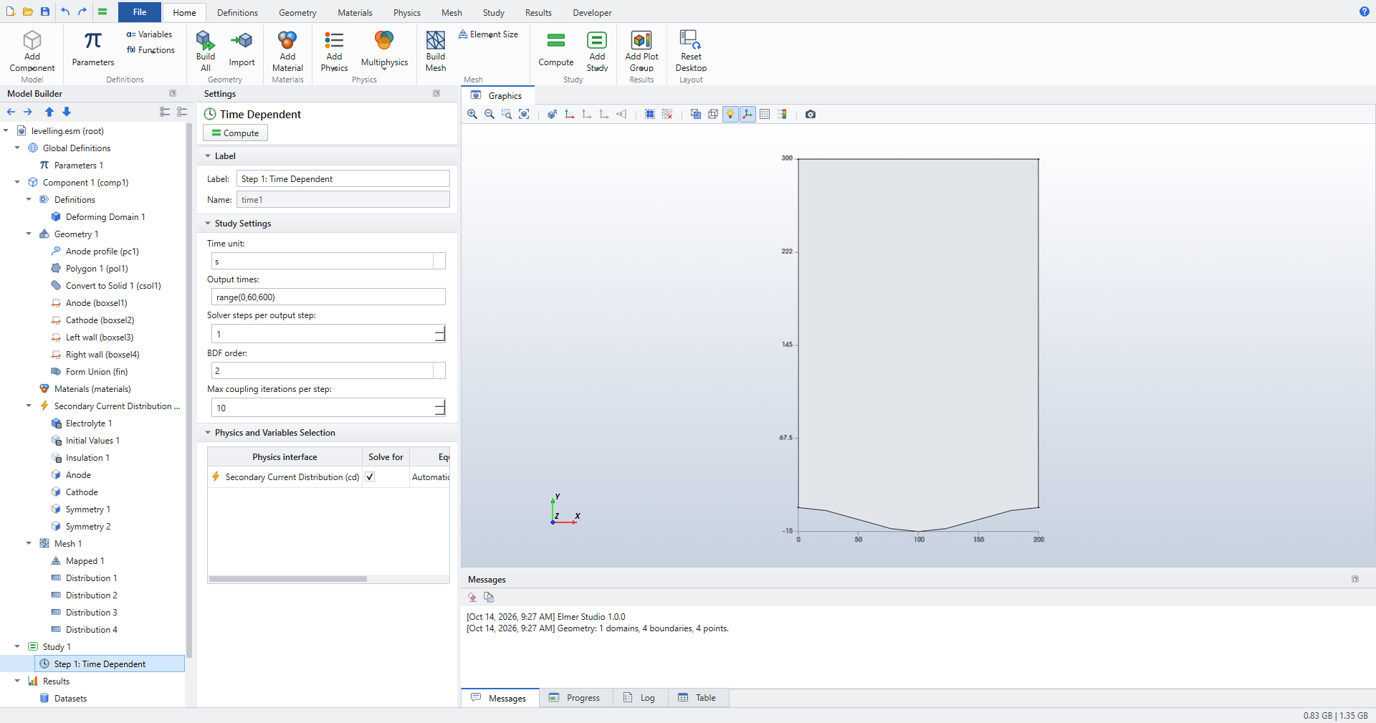Toggle the axis orientation display icon
Viewport: 1376px width, 723px height.
pyautogui.click(x=747, y=114)
